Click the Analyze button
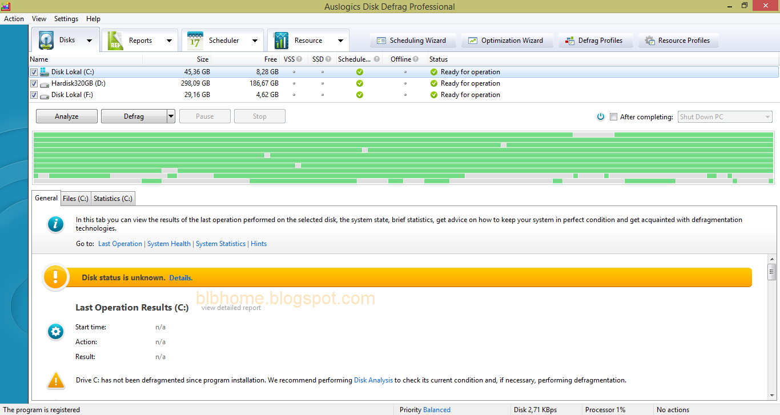 pos(67,116)
